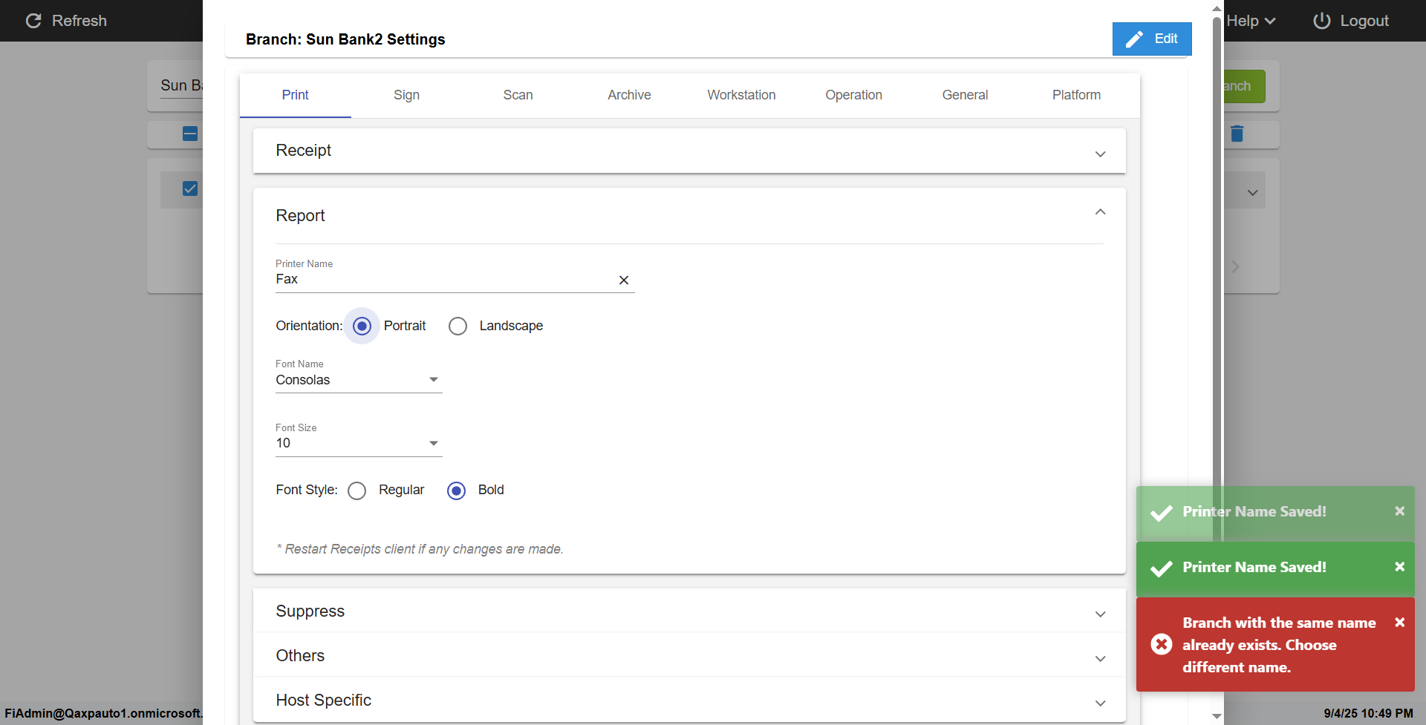The height and width of the screenshot is (725, 1426).
Task: Click the Refresh icon in top bar
Action: click(x=33, y=21)
